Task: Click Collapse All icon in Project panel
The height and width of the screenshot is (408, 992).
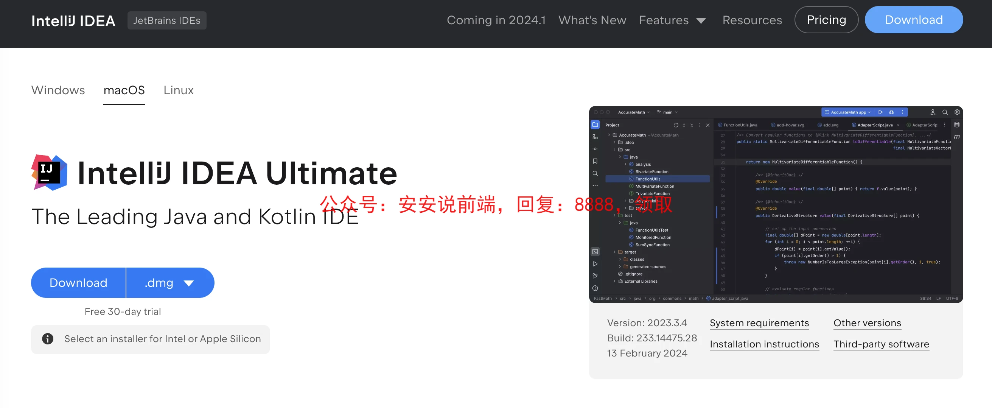Action: coord(692,125)
